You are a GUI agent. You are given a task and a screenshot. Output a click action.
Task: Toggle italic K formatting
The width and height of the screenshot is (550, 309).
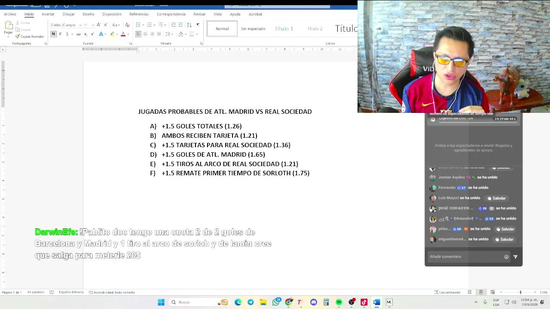60,34
